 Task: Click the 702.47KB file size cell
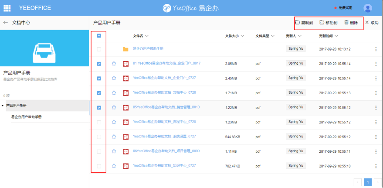click(x=233, y=166)
